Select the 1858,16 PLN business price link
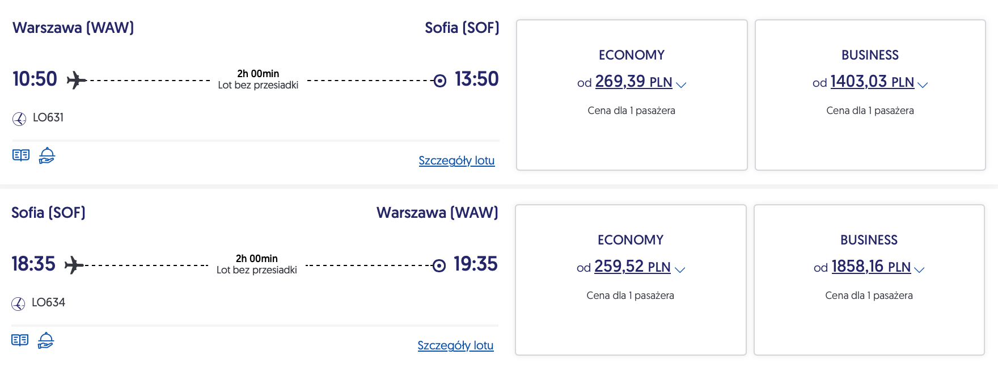 (x=870, y=267)
